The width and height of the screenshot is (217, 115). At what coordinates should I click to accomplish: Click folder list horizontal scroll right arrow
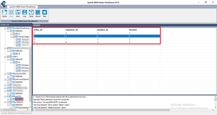(x=28, y=110)
